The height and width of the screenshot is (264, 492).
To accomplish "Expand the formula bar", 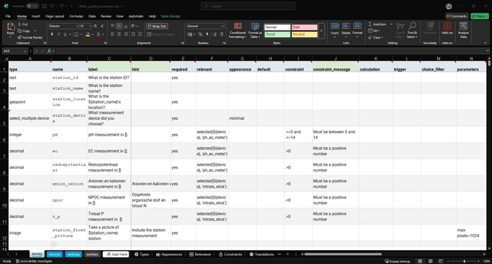I will (x=487, y=51).
